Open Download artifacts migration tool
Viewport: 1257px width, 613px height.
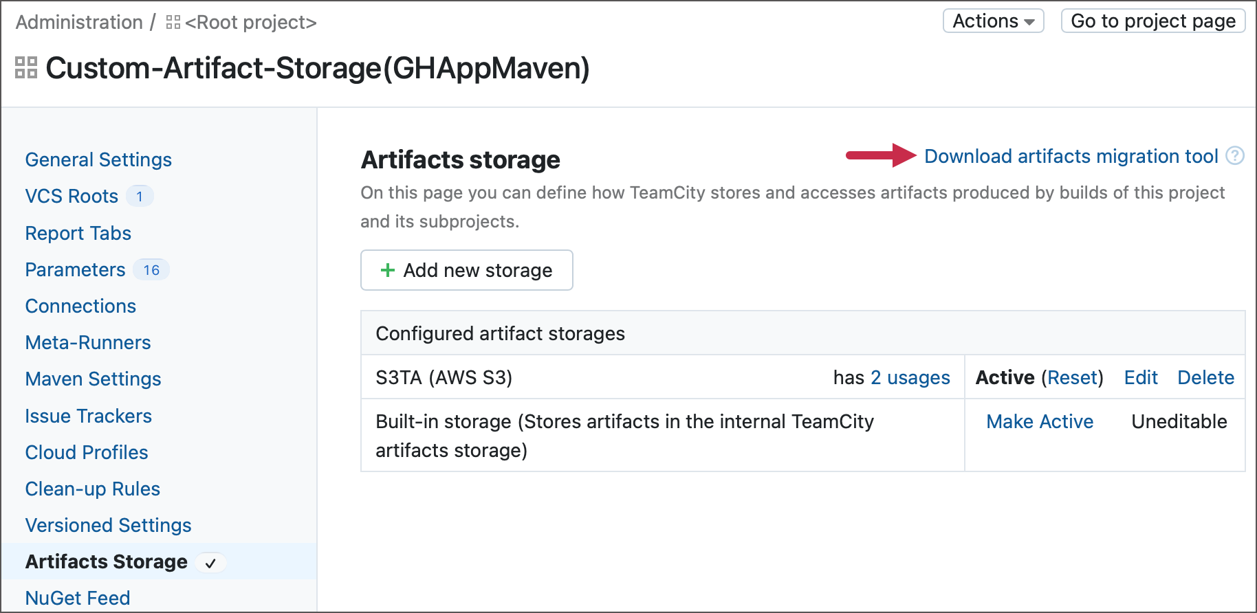[1073, 156]
